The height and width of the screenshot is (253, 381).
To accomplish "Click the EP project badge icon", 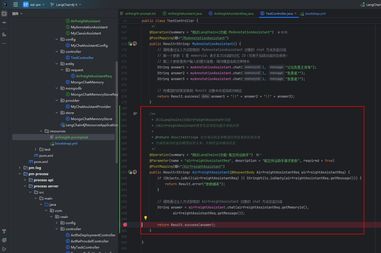I will [26, 4].
